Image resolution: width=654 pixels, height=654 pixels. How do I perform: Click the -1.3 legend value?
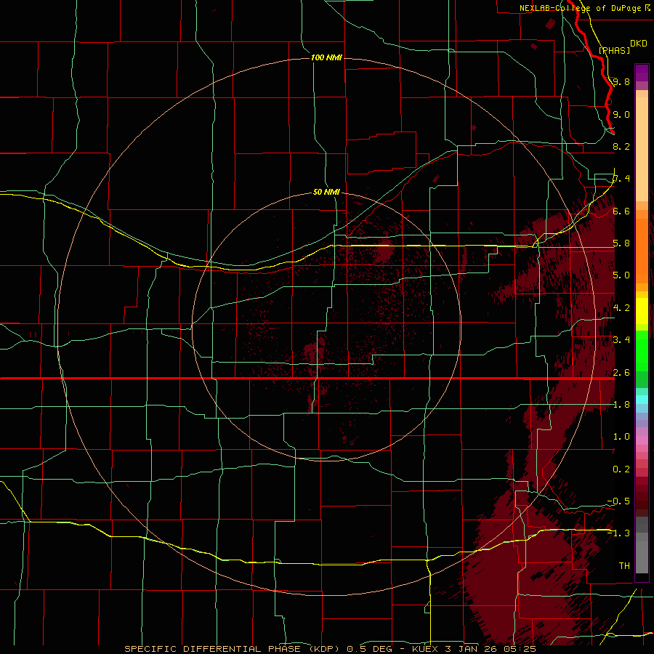click(x=618, y=533)
